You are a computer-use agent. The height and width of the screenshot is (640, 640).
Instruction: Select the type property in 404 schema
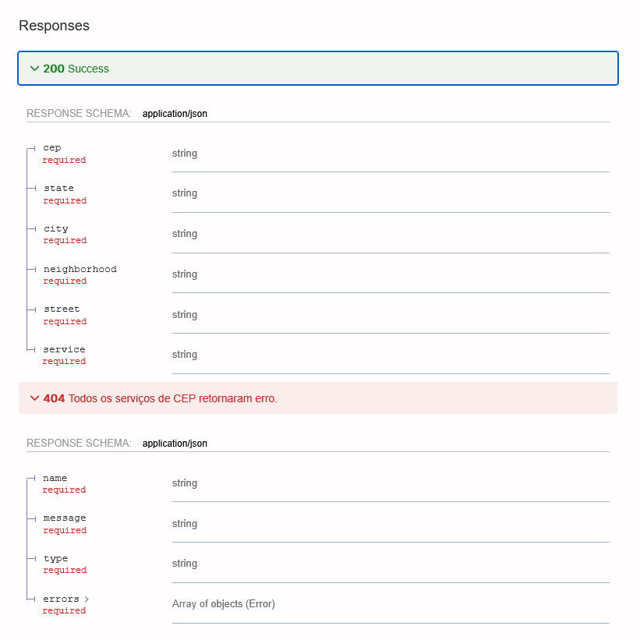pos(55,559)
